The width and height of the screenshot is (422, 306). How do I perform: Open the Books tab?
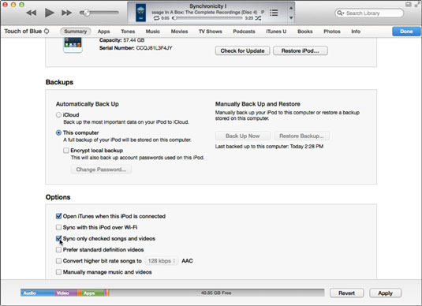(305, 32)
